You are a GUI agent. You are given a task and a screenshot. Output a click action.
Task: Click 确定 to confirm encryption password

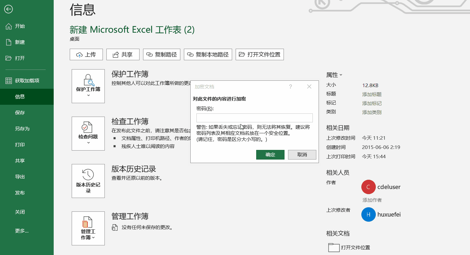270,154
